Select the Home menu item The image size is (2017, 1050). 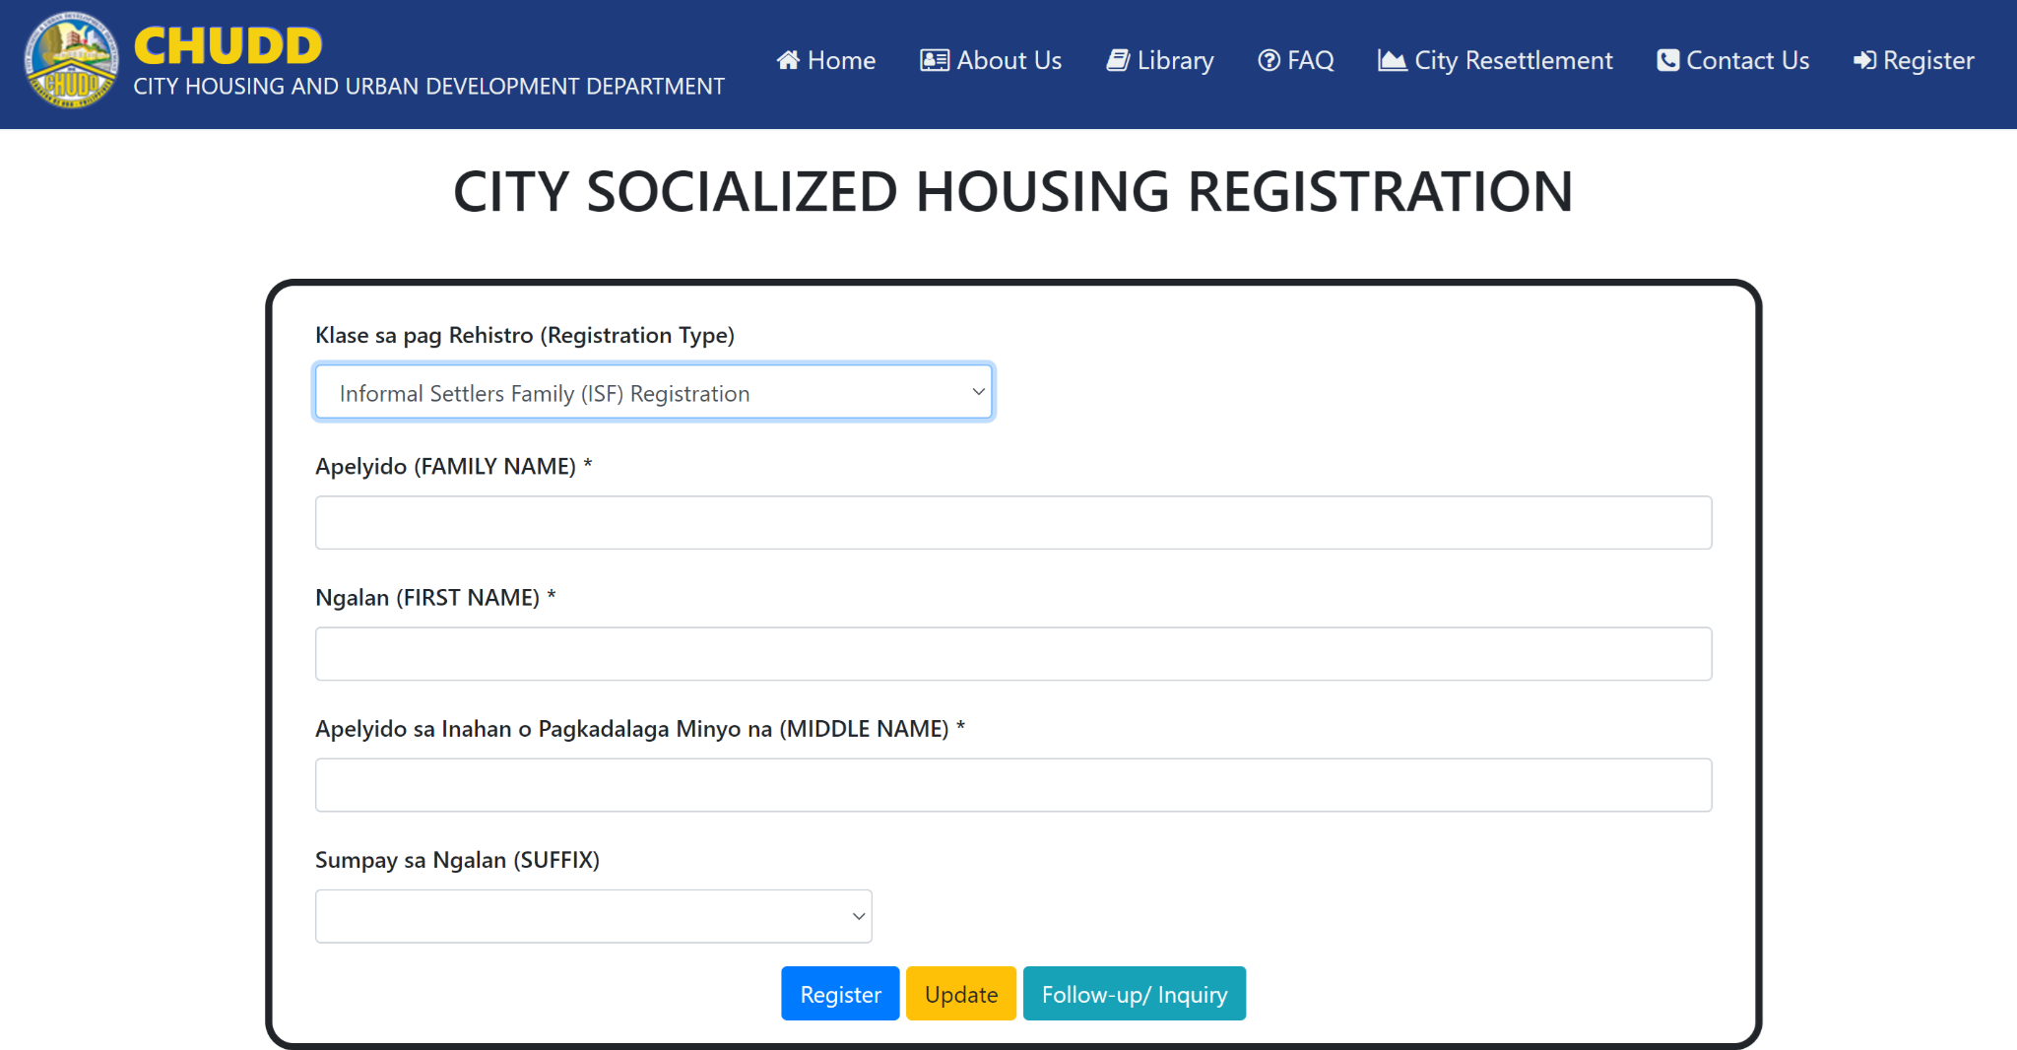[x=826, y=60]
